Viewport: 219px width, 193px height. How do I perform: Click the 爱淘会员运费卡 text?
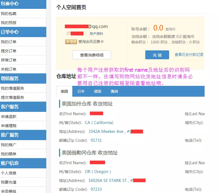click(91, 42)
